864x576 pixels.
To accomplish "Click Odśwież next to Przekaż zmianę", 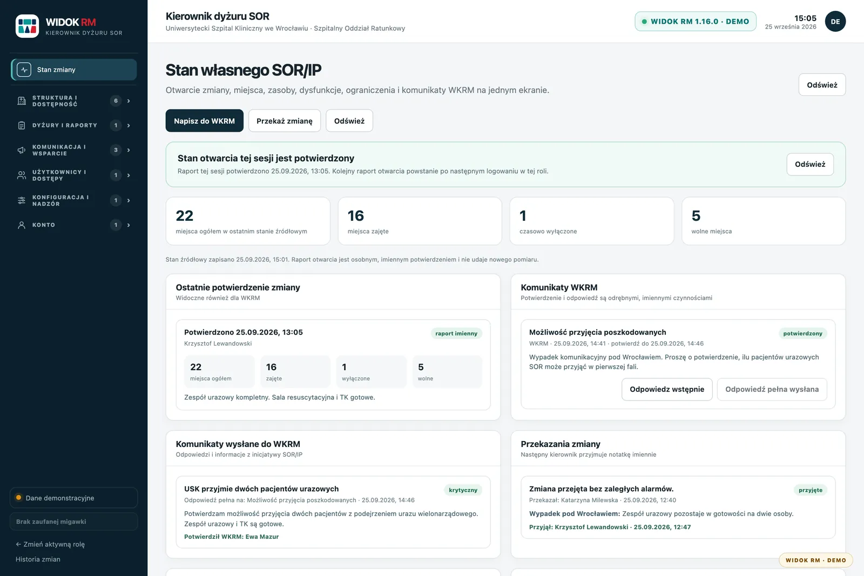I will [x=349, y=121].
